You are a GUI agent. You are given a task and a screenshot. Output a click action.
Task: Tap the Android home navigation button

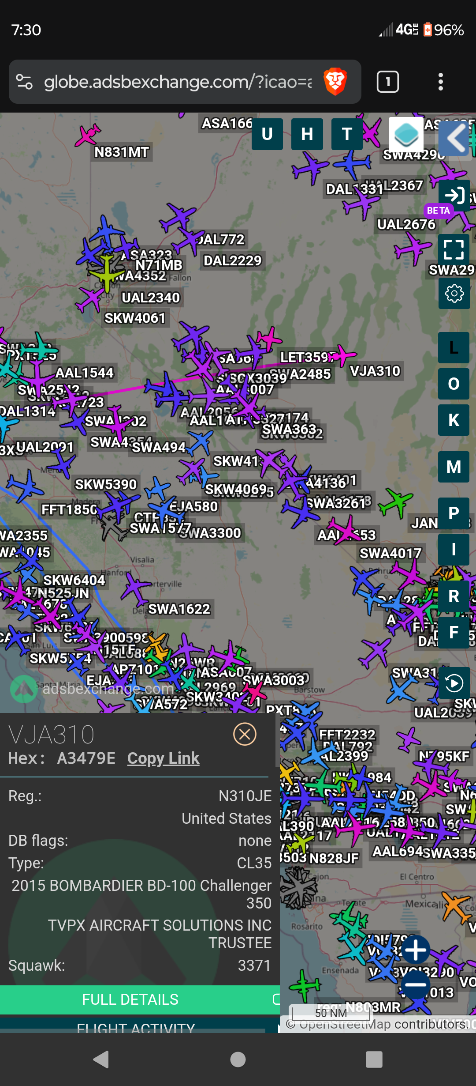tap(238, 1059)
